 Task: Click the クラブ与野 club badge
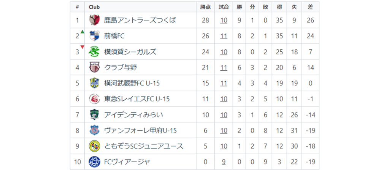coord(94,68)
